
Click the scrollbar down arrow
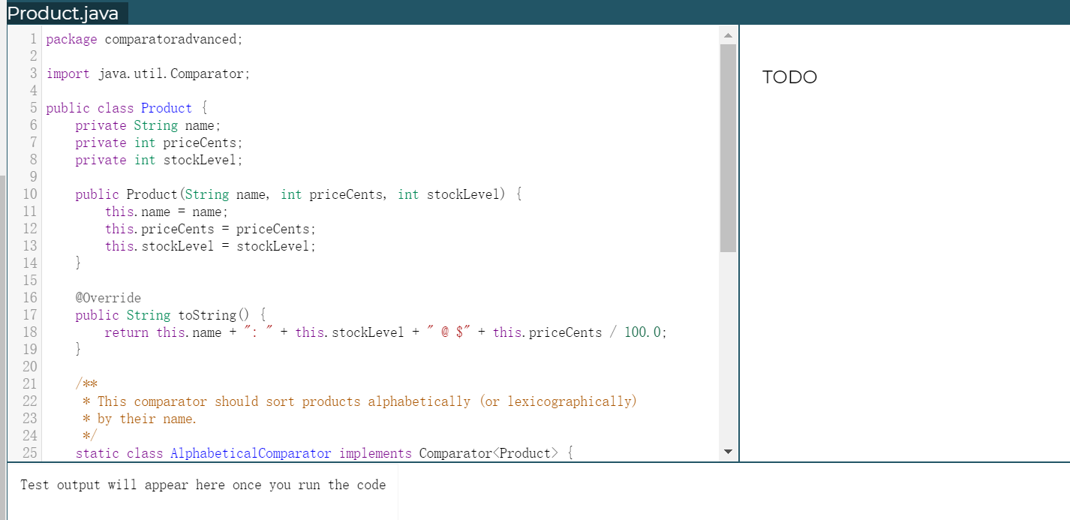(x=727, y=451)
